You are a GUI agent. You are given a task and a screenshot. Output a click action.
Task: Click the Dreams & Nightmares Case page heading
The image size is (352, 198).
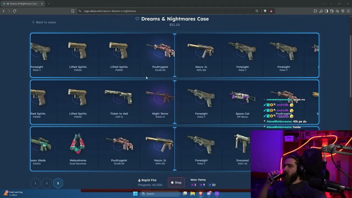pyautogui.click(x=175, y=19)
